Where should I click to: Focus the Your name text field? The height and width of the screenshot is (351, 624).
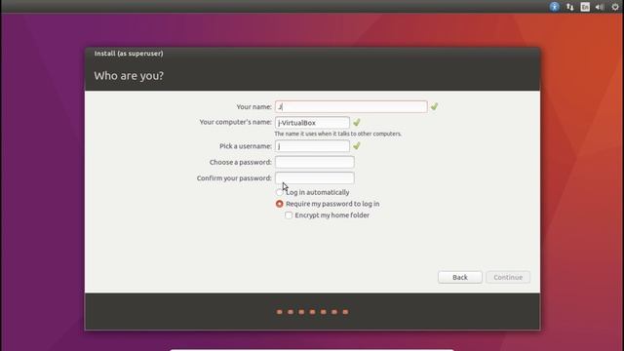(351, 106)
